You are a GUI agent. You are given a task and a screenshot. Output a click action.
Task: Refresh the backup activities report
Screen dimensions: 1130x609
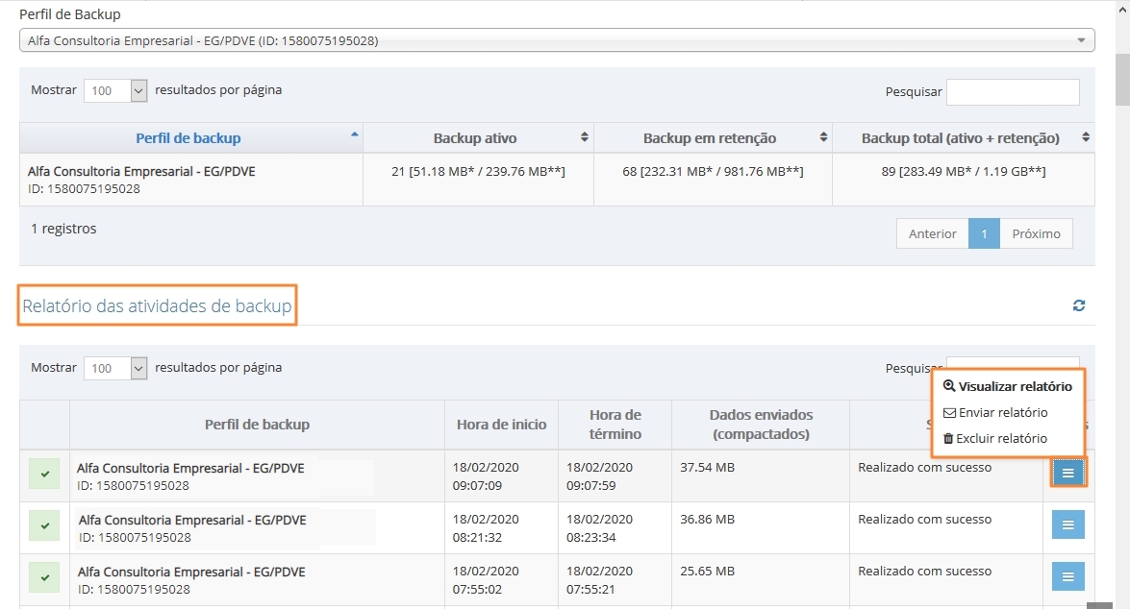[1079, 305]
